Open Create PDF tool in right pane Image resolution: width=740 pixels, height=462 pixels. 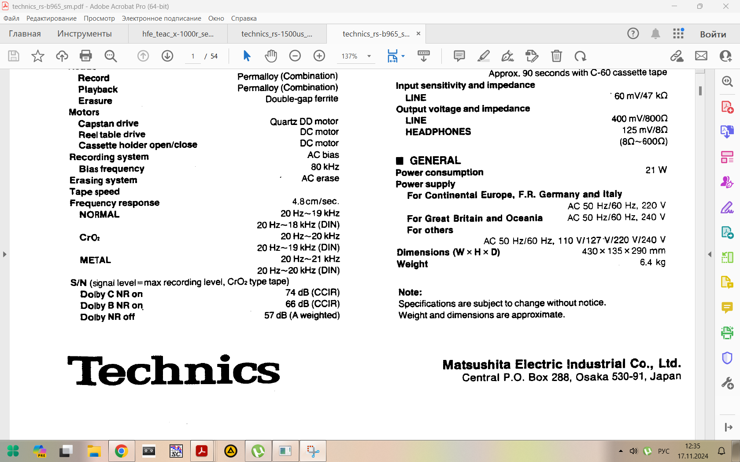click(x=727, y=107)
